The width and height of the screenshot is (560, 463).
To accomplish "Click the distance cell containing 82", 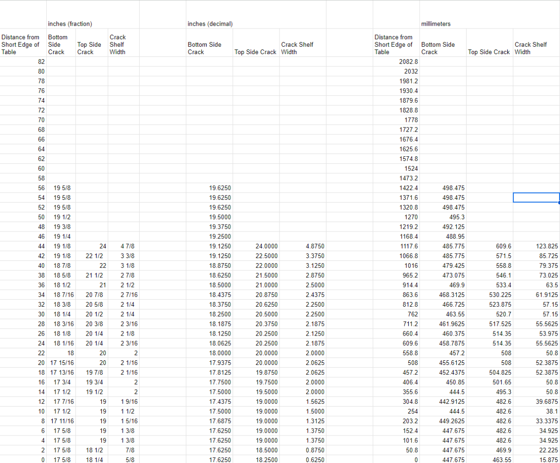I will coord(23,62).
